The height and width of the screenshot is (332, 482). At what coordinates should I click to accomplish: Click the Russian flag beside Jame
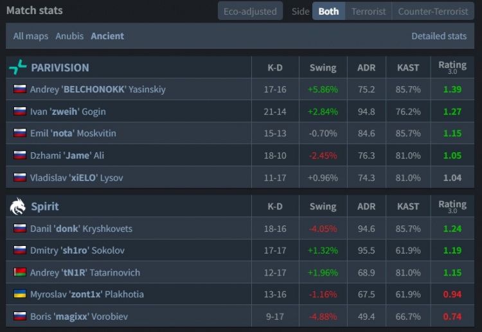click(20, 155)
